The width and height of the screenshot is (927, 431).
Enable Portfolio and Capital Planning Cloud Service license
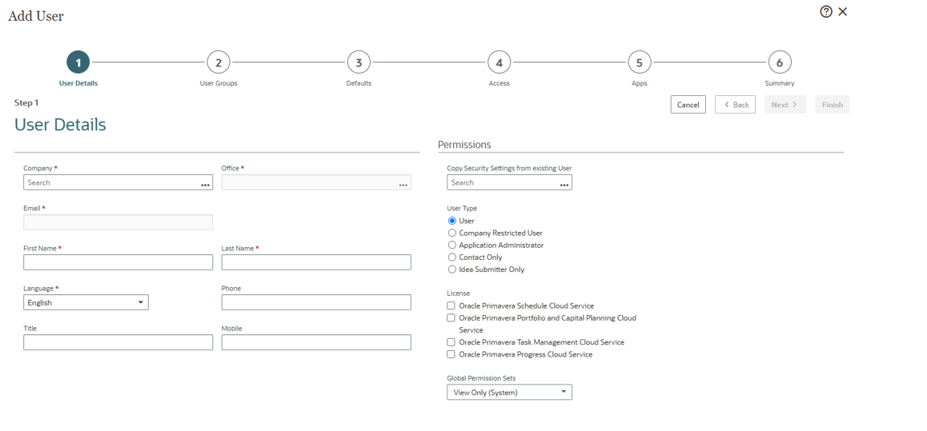point(451,317)
